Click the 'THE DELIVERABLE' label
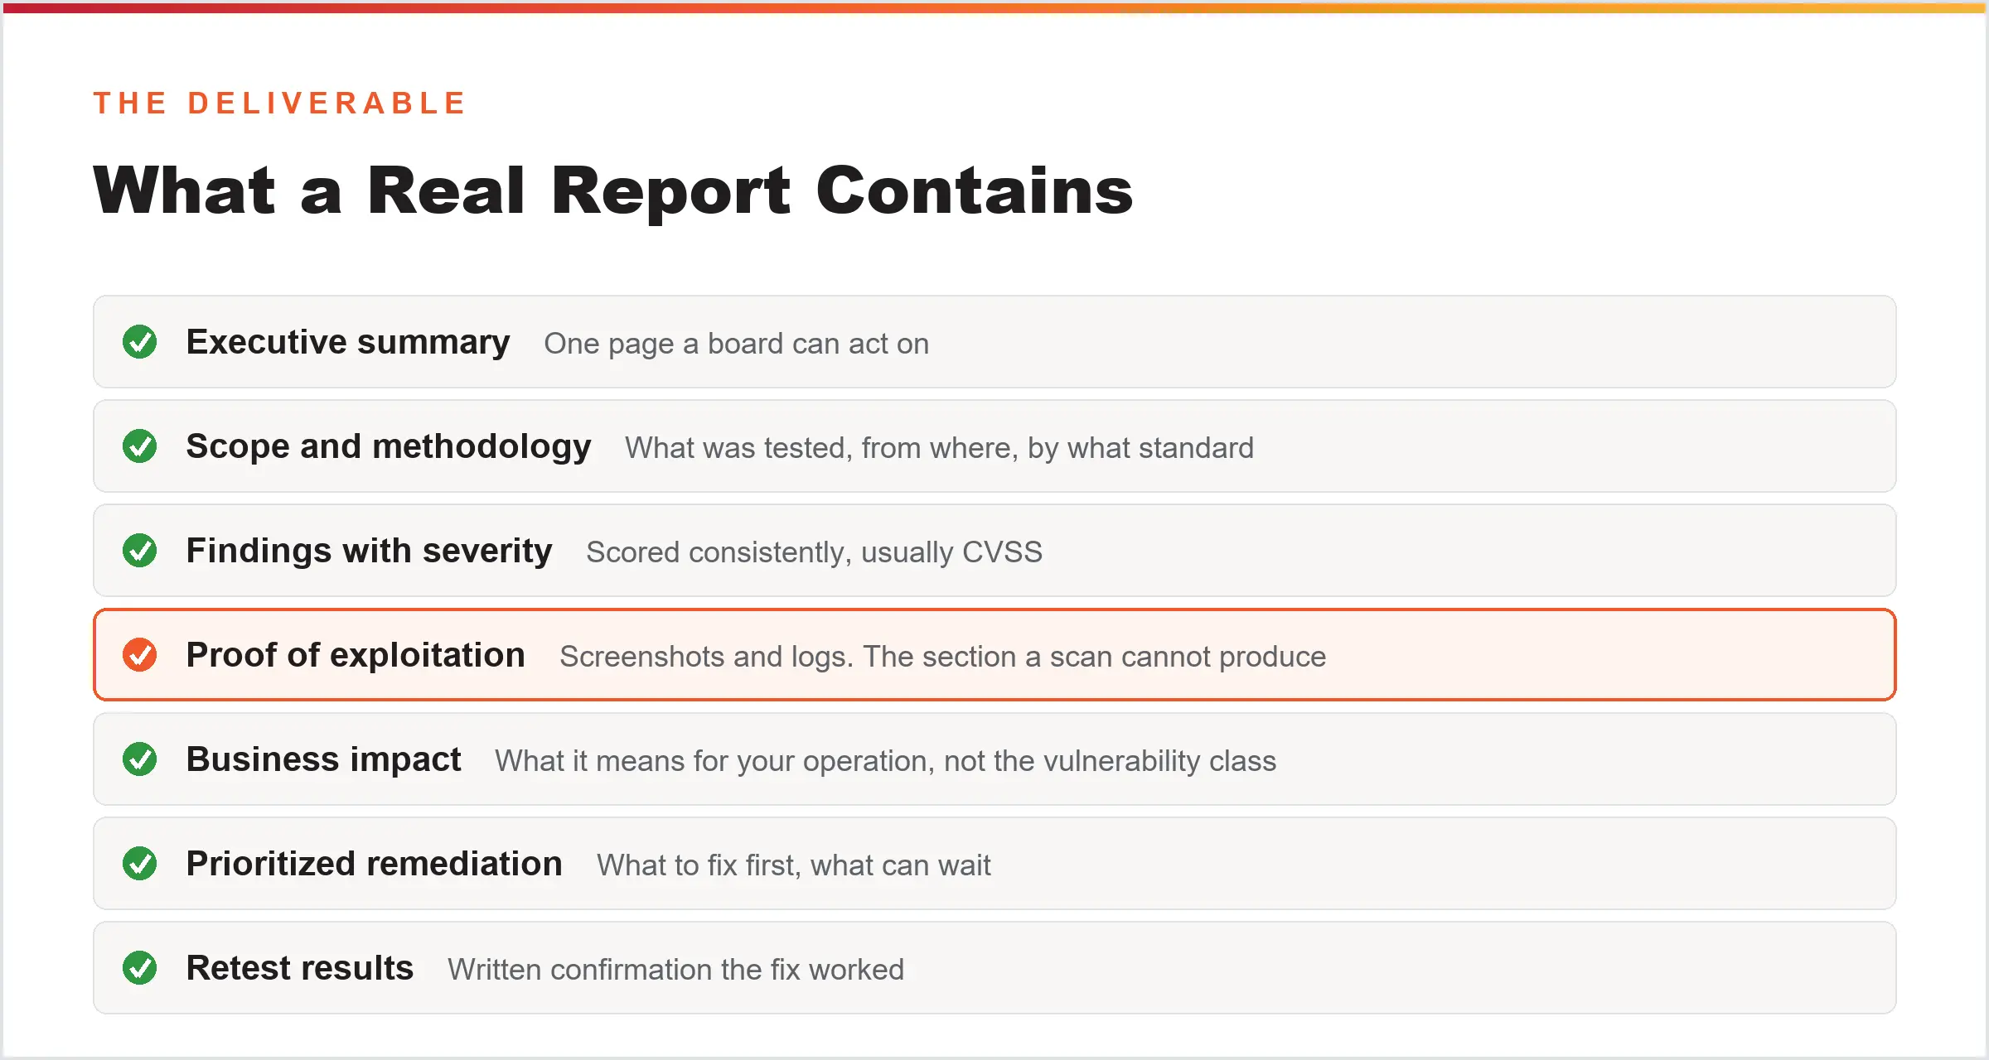Screen dimensions: 1989x1060 click(x=280, y=104)
